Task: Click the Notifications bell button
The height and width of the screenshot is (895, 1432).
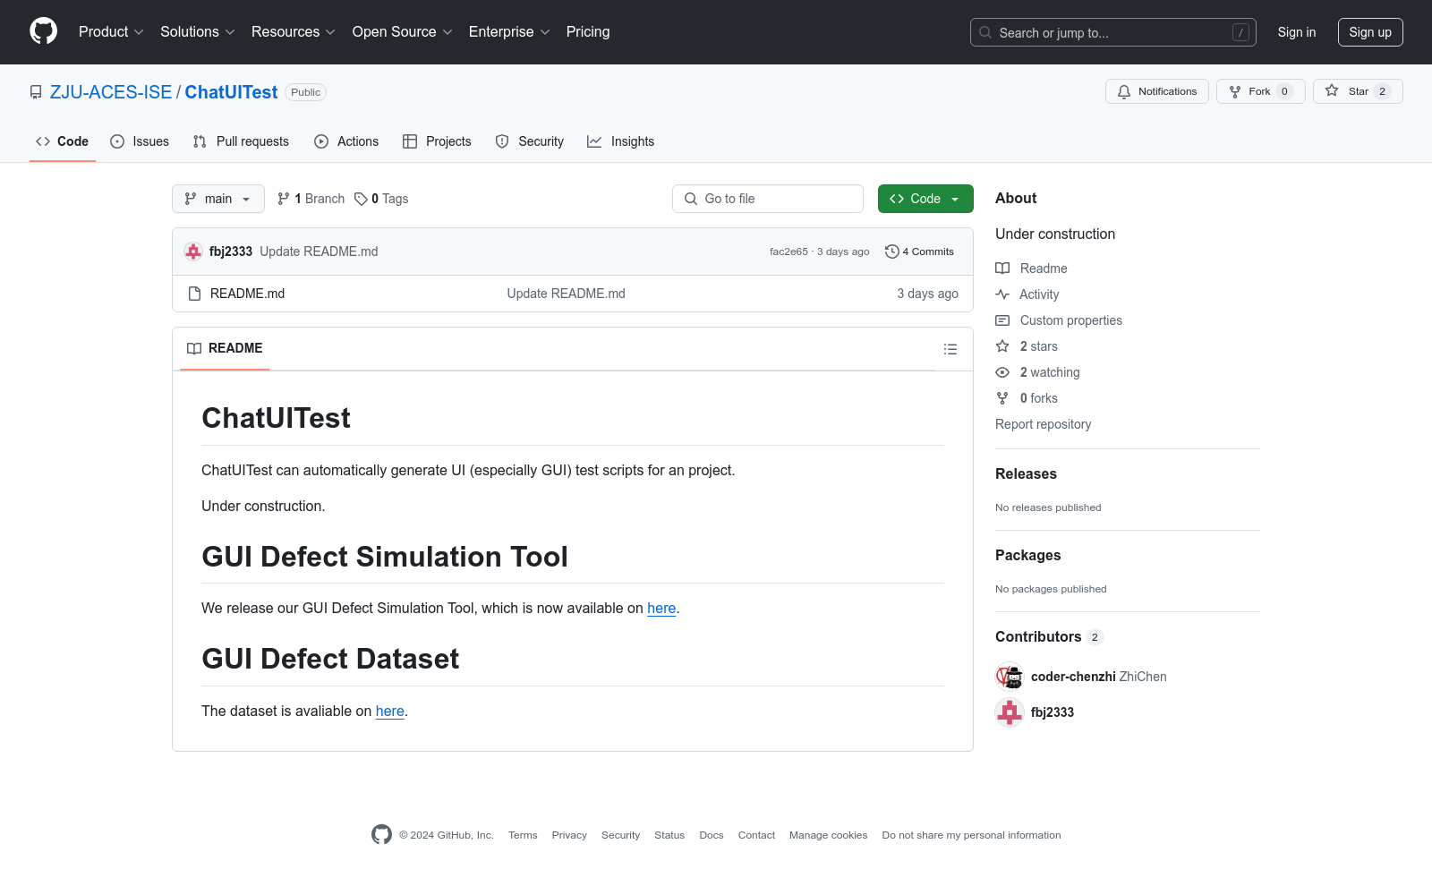Action: (1156, 91)
